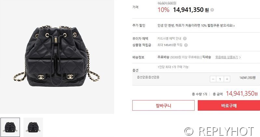Click the help icon next to the price
This screenshot has height=137, width=260.
(212, 10)
